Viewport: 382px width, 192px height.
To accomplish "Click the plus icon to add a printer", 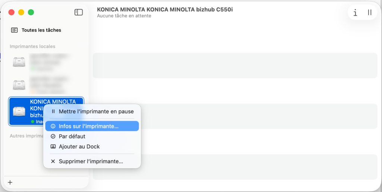I will (x=10, y=182).
